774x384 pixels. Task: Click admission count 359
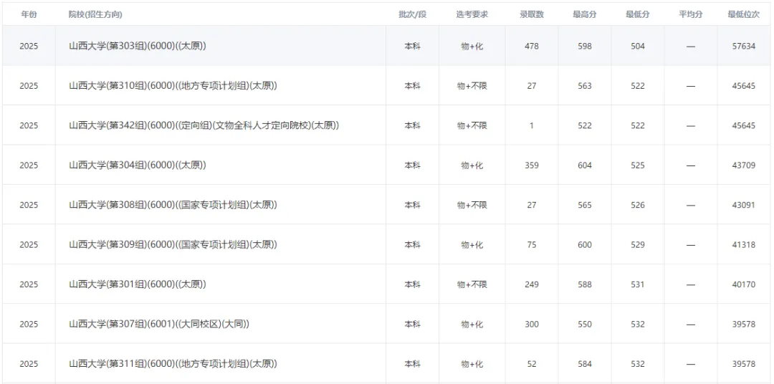click(532, 165)
